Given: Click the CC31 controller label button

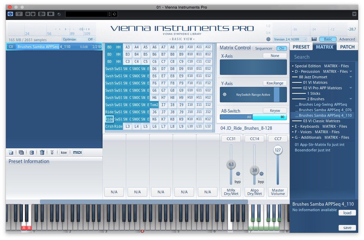Looking at the screenshot, I should [231, 138].
